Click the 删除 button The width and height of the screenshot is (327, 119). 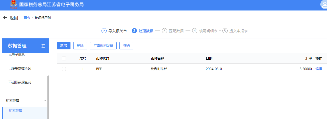click(80, 46)
